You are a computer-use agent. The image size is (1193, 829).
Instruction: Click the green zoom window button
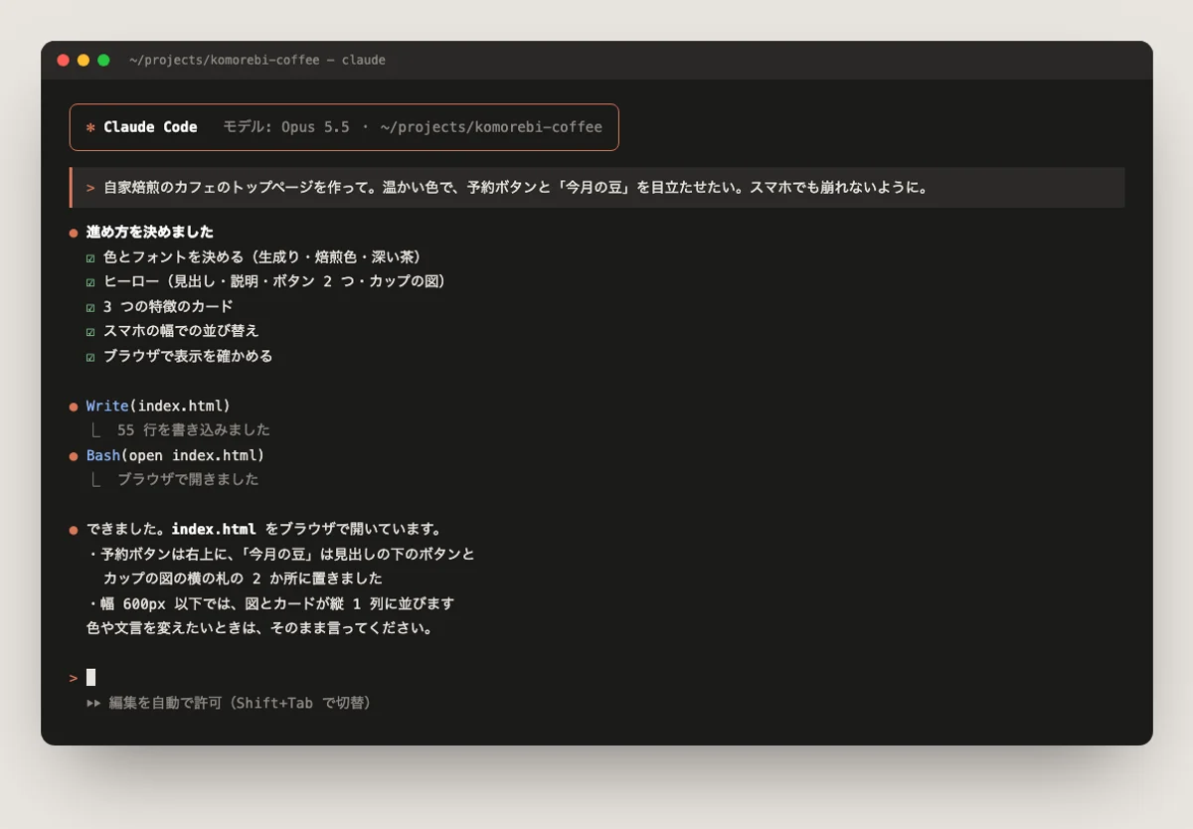tap(103, 61)
